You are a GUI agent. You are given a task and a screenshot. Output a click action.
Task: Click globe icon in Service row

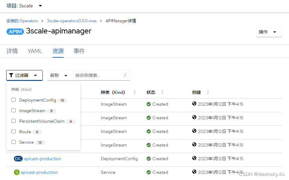point(194,172)
